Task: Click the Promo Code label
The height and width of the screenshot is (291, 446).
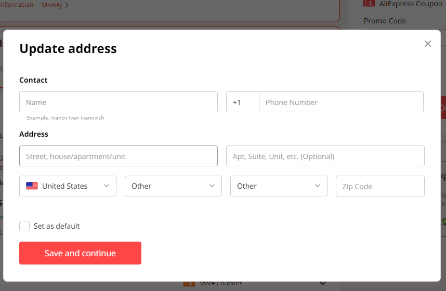Action: [x=385, y=21]
